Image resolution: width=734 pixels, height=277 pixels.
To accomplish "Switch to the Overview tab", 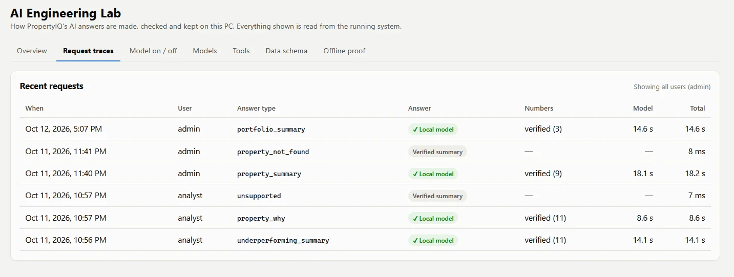I will pos(32,51).
